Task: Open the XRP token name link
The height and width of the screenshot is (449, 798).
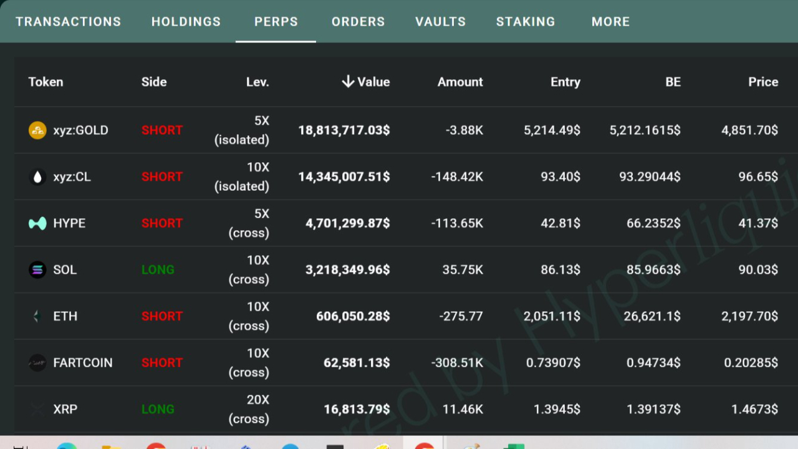Action: (x=65, y=409)
